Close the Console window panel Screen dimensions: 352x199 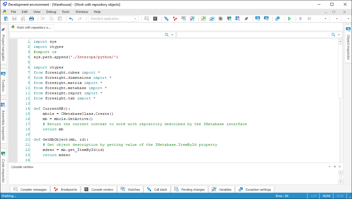340,167
